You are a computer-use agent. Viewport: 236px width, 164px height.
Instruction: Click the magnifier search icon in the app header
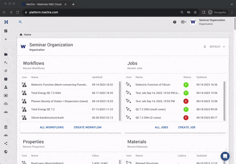click(x=20, y=22)
